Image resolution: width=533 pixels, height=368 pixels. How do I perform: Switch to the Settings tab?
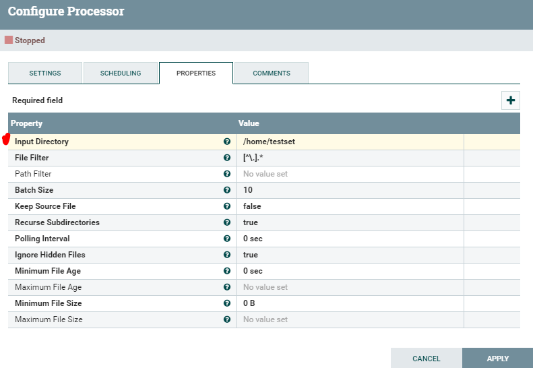(x=45, y=73)
